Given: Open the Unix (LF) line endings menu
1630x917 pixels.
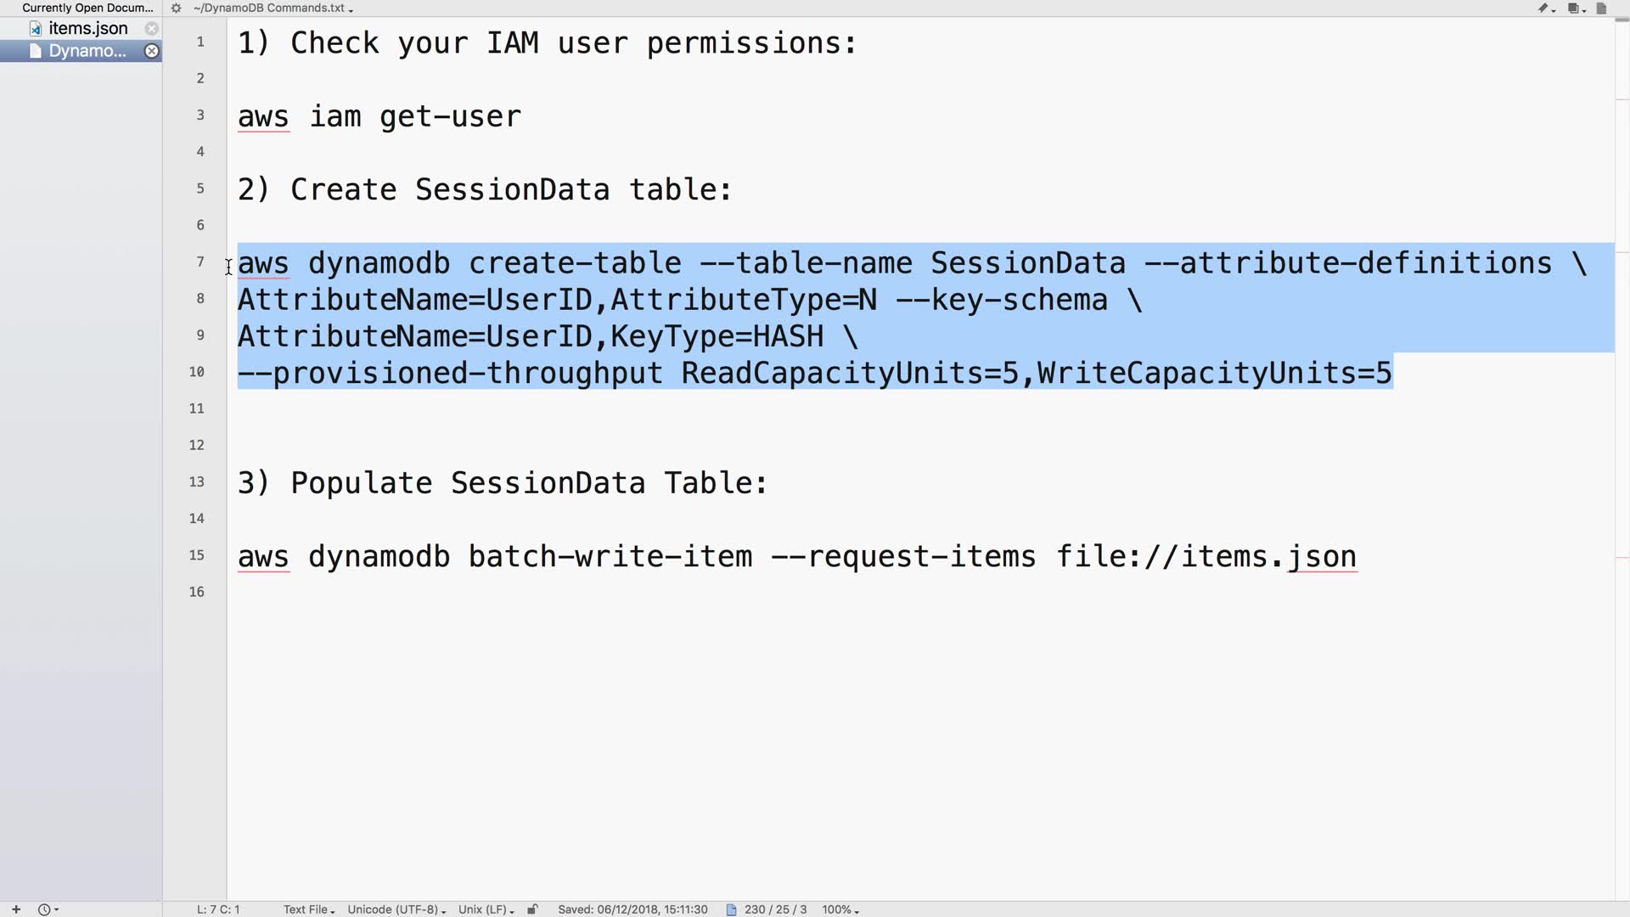Looking at the screenshot, I should [486, 909].
